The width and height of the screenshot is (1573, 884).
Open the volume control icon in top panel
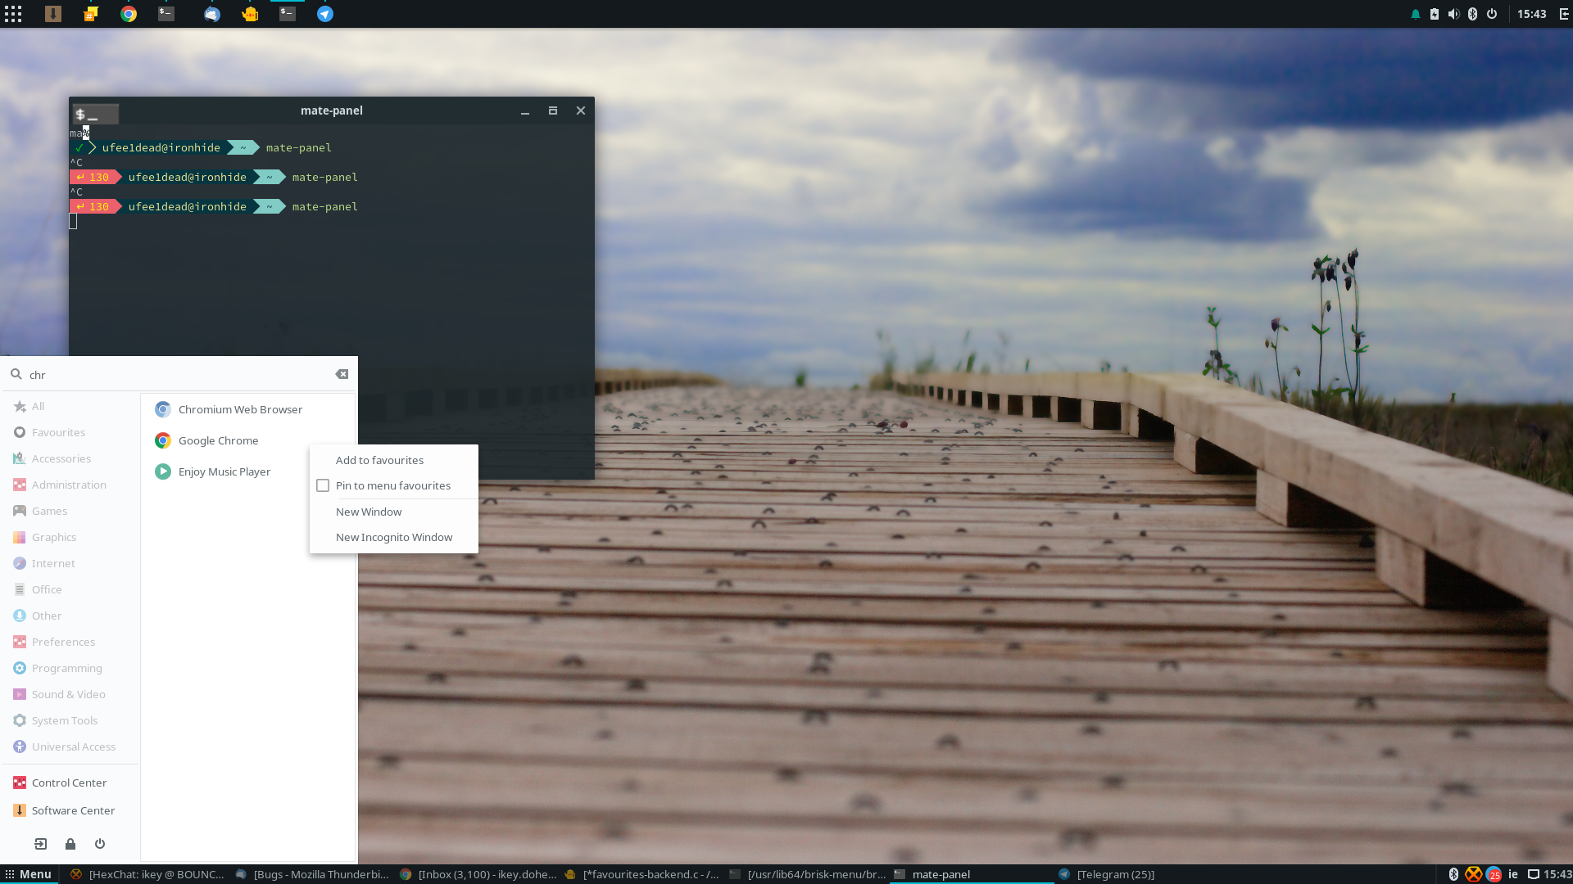point(1453,14)
